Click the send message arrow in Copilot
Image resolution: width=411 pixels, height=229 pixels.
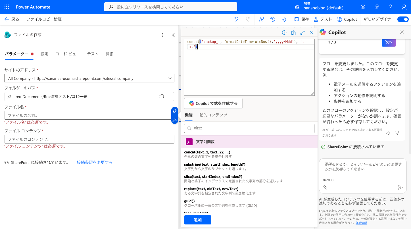click(x=400, y=187)
